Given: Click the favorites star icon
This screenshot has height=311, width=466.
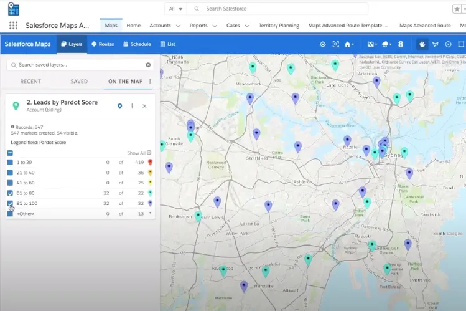Looking at the screenshot, I should click(x=457, y=9).
